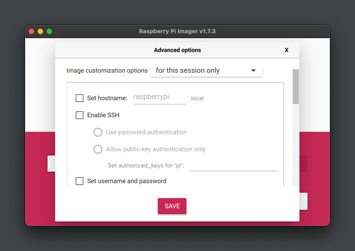
Task: Maximize window using the green icon
Action: click(49, 31)
